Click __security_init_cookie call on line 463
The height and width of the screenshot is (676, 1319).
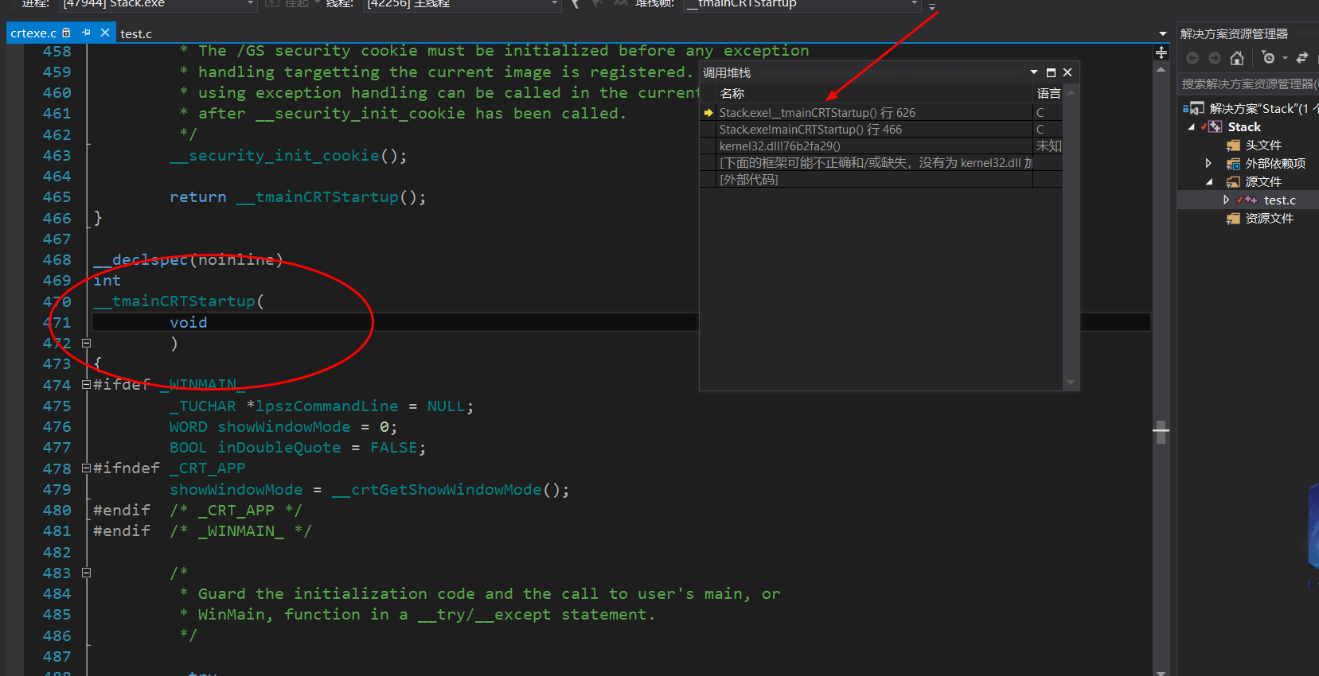274,156
